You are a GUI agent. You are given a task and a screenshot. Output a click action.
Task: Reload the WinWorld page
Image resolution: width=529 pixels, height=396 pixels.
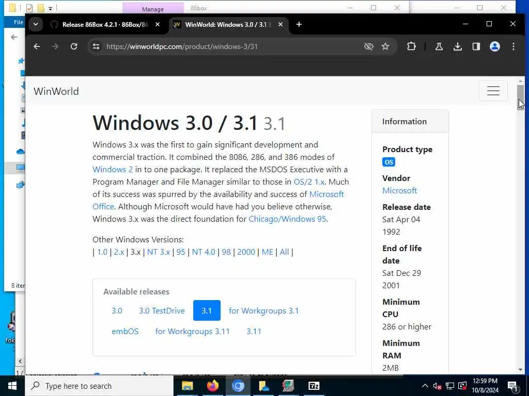tap(74, 46)
